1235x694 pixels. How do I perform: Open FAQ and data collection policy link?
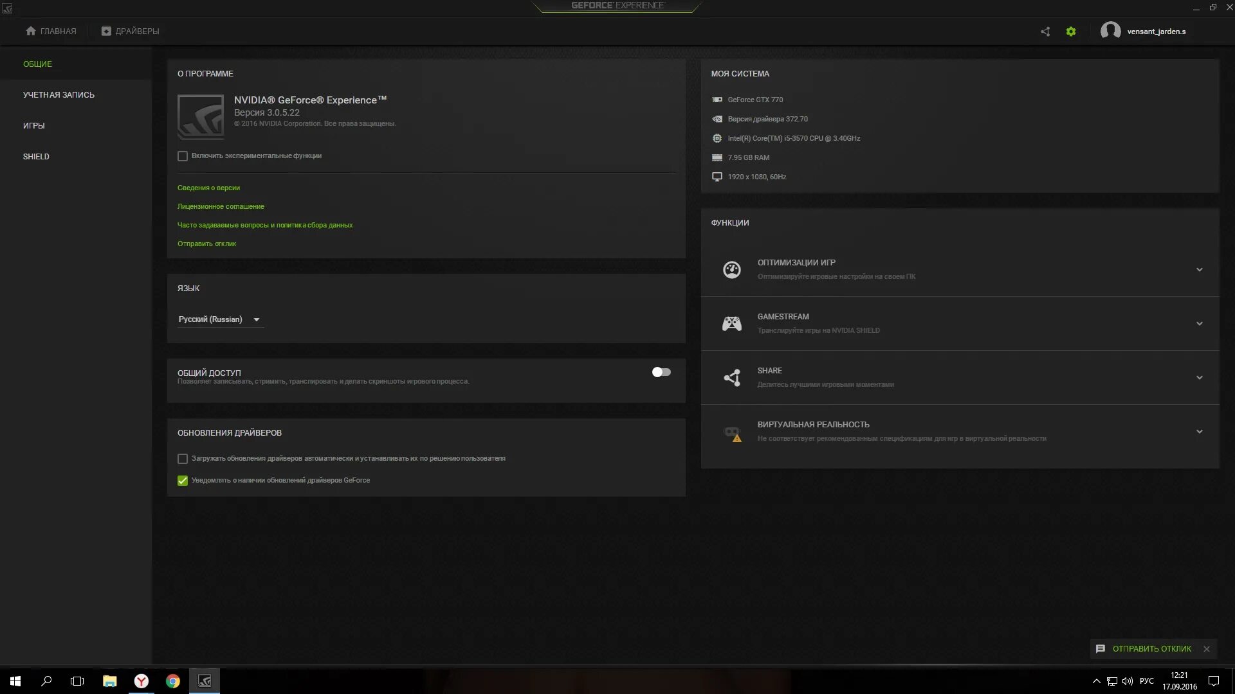(x=265, y=225)
